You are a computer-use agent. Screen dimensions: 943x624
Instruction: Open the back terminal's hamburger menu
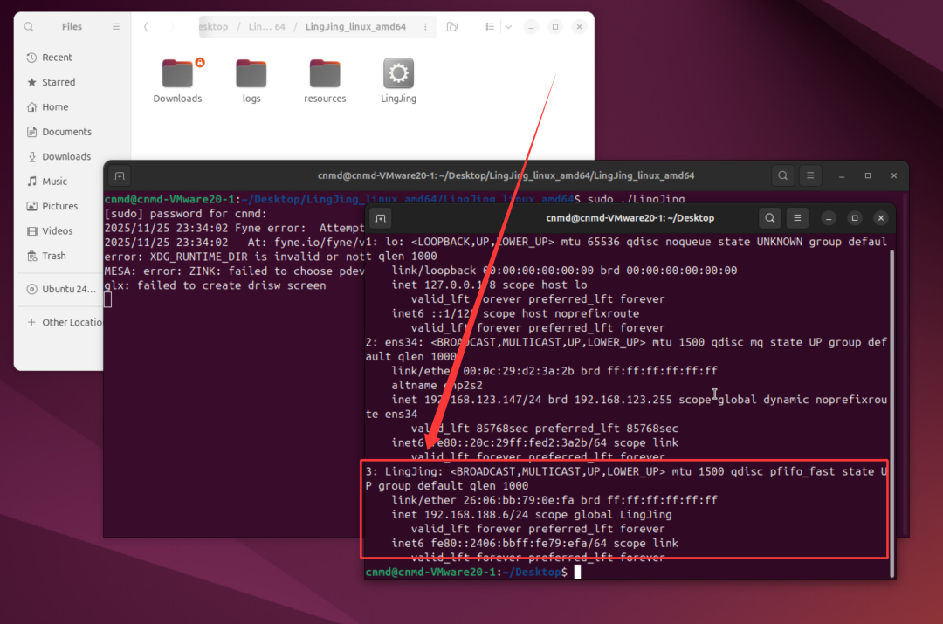810,175
